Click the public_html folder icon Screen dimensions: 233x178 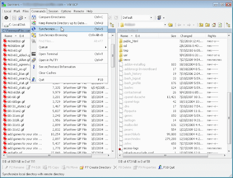point(121,41)
